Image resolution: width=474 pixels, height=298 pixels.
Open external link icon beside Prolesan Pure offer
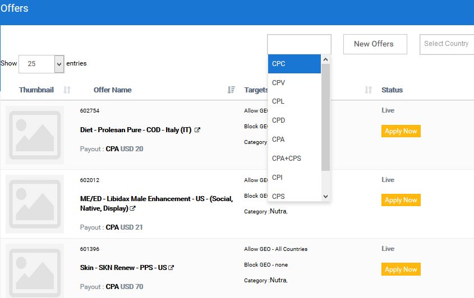[197, 130]
